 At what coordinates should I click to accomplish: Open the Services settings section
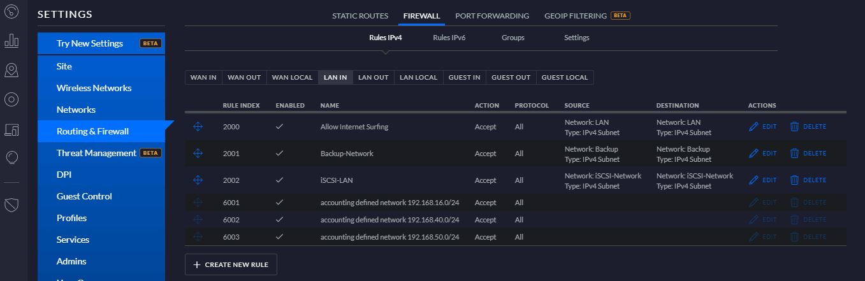point(101,240)
